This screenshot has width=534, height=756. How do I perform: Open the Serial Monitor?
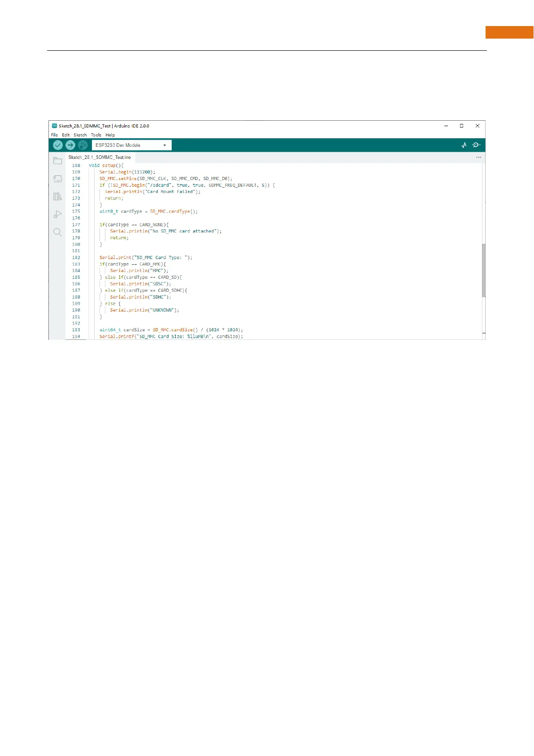pyautogui.click(x=477, y=145)
